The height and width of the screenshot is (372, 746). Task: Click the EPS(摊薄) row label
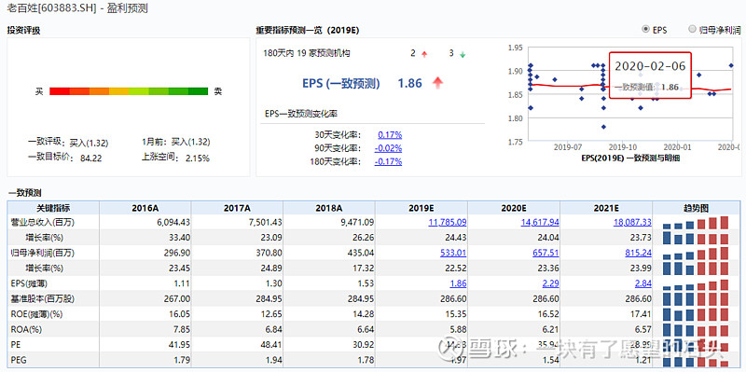tap(30, 283)
